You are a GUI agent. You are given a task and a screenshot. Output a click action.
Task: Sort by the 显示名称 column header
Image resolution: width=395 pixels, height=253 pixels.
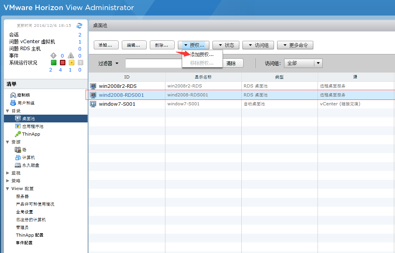[203, 77]
